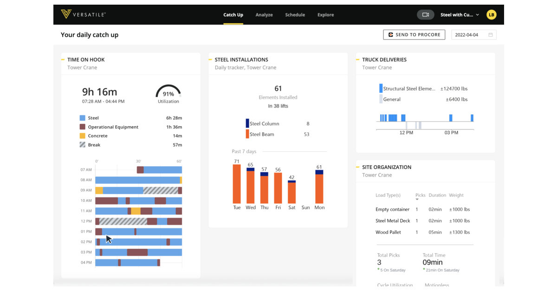
Task: Open the "Steel with Cu..." project dropdown
Action: click(459, 14)
